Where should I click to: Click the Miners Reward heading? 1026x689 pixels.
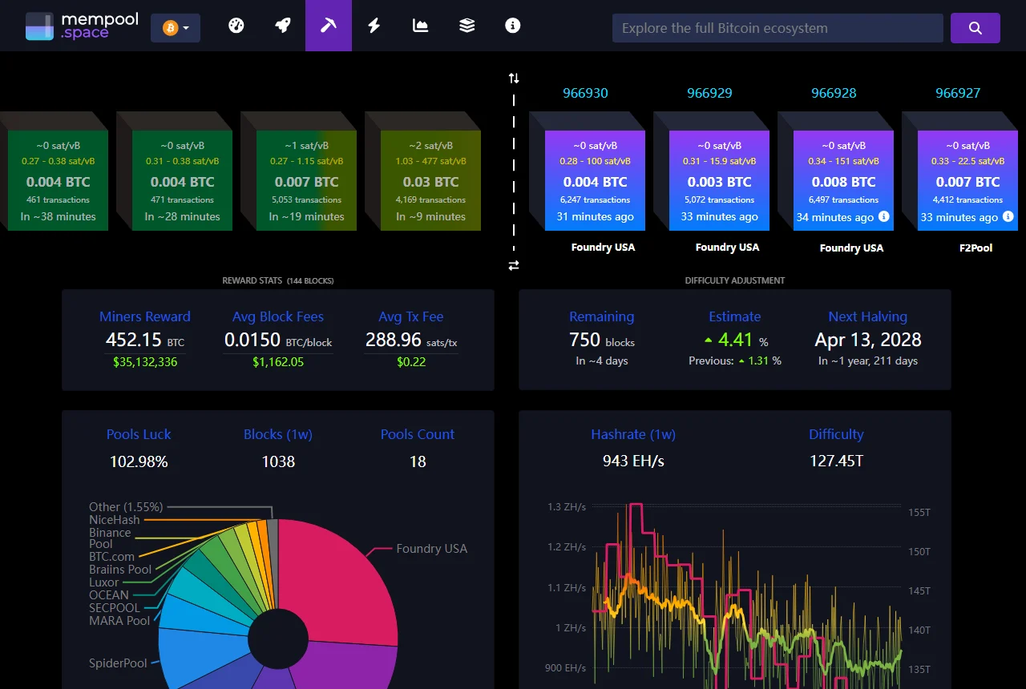[145, 316]
